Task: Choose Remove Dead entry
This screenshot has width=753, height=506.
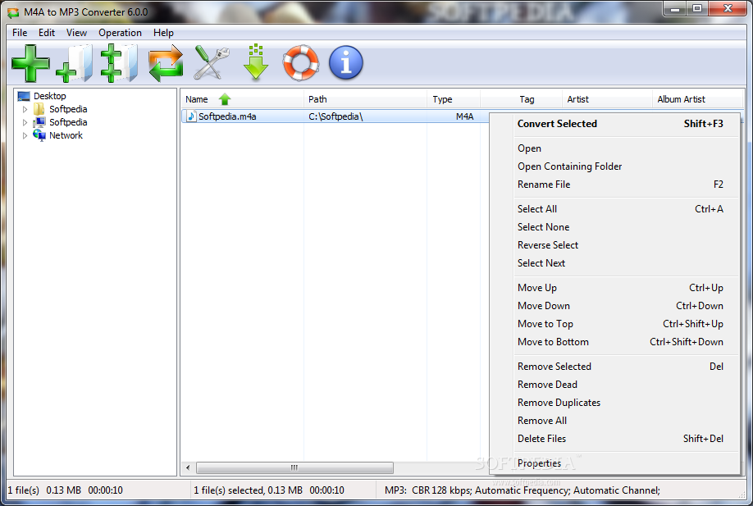Action: click(x=614, y=385)
